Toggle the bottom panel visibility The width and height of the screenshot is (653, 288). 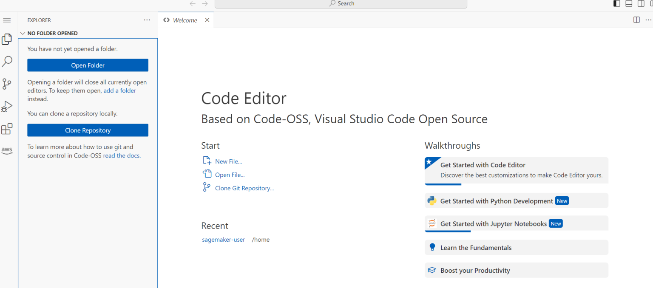(x=628, y=4)
